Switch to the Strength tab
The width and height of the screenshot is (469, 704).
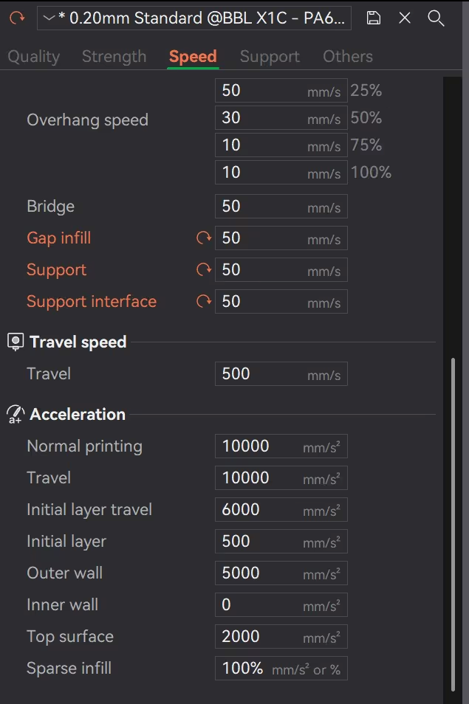(x=114, y=57)
